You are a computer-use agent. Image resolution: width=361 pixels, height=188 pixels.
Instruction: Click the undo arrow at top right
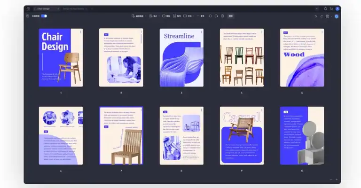tap(315, 16)
